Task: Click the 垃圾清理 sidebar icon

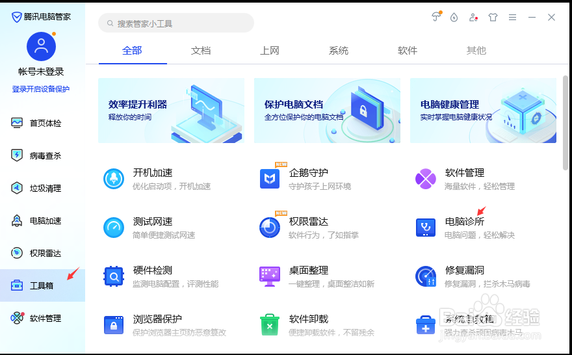Action: click(x=17, y=188)
